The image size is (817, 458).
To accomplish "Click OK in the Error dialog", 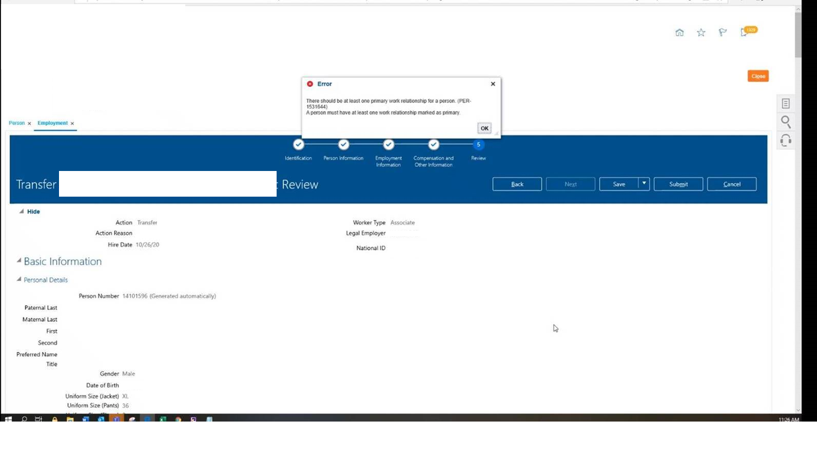I will (484, 128).
